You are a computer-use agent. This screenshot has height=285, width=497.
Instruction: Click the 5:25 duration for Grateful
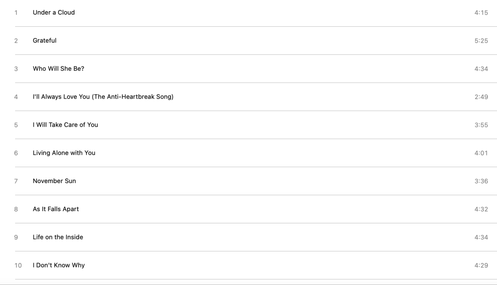pyautogui.click(x=481, y=41)
